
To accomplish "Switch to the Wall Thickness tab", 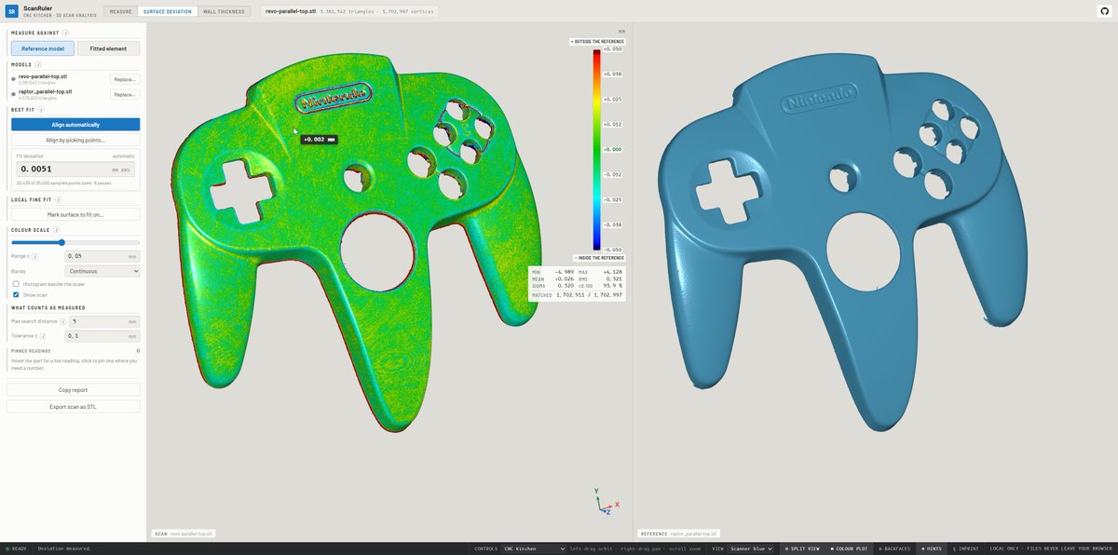I will click(x=223, y=11).
